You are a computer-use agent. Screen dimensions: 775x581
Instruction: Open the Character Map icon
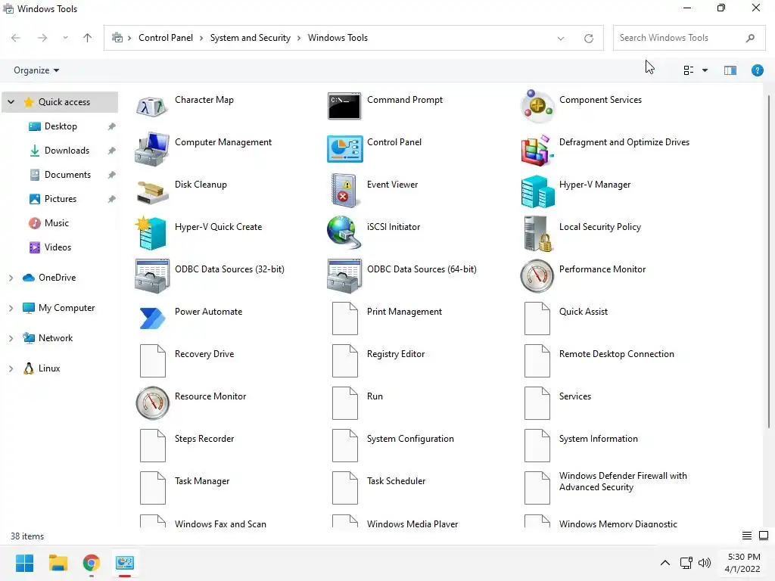151,106
